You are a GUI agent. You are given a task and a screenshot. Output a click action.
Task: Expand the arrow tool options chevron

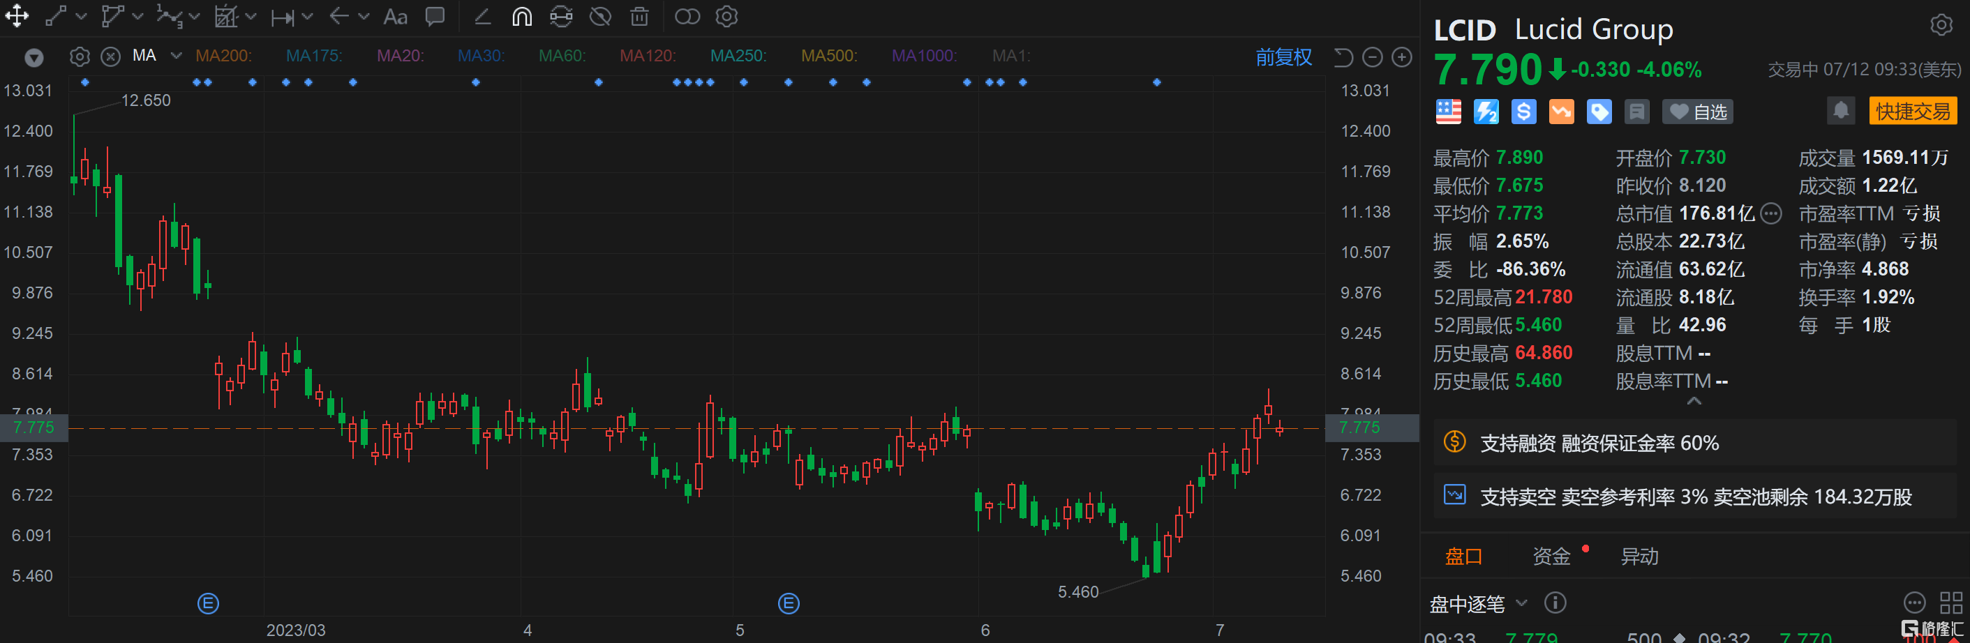[364, 16]
